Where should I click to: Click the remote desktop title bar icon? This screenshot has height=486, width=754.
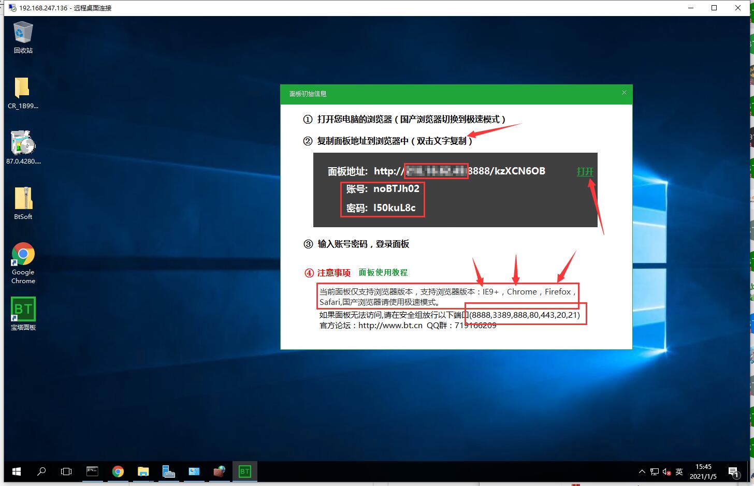pyautogui.click(x=12, y=8)
